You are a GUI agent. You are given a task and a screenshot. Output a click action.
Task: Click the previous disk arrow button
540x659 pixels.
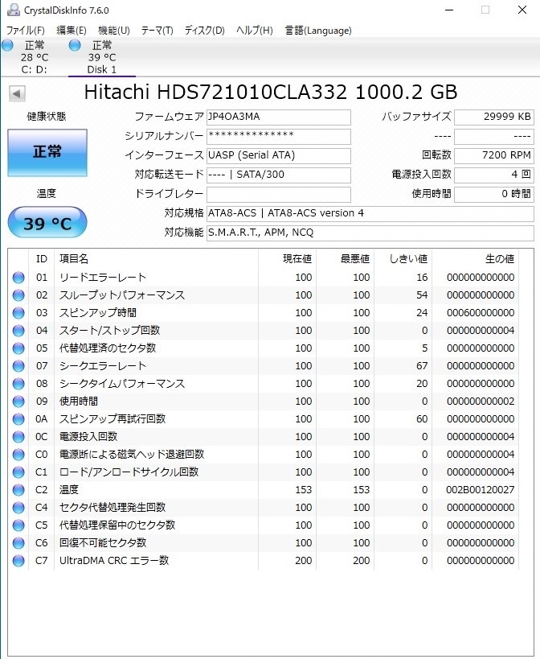pyautogui.click(x=17, y=93)
